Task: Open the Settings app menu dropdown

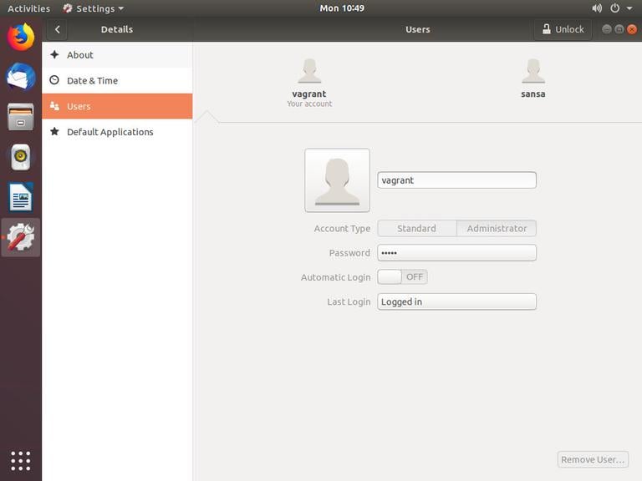Action: click(x=94, y=8)
